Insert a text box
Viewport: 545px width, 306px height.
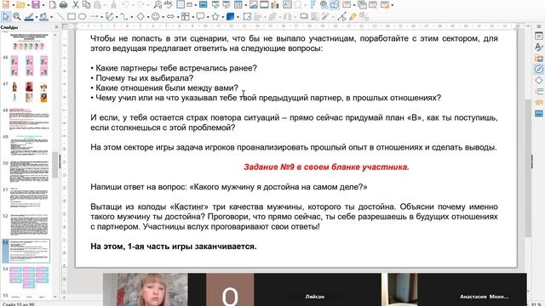click(x=287, y=5)
